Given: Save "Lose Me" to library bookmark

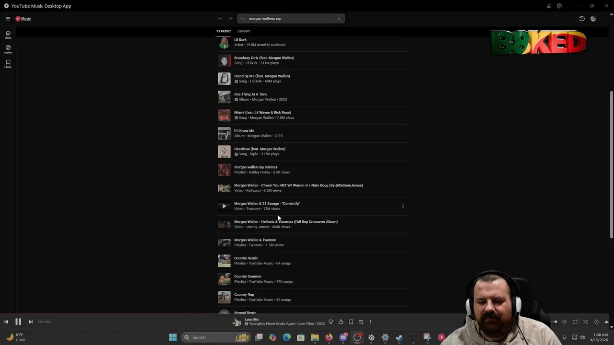Looking at the screenshot, I should coord(351,322).
